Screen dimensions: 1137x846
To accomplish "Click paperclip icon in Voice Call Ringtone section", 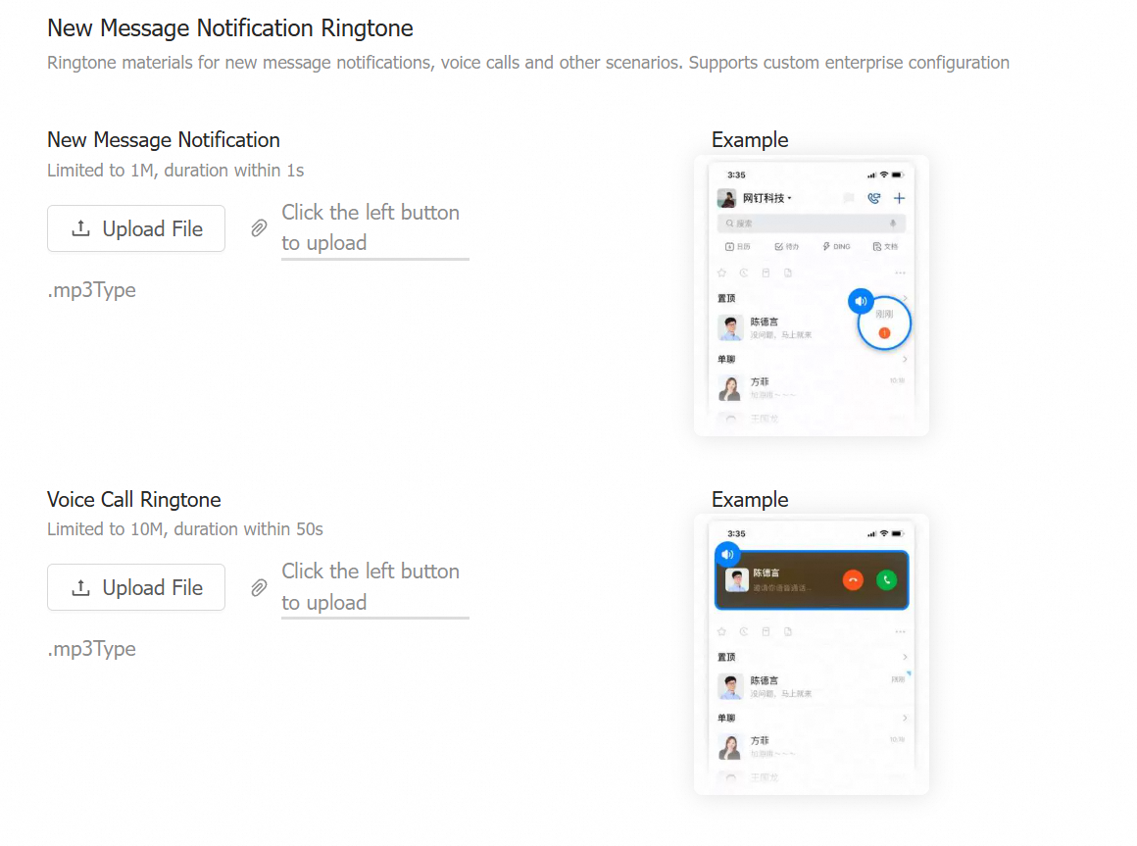I will [259, 588].
